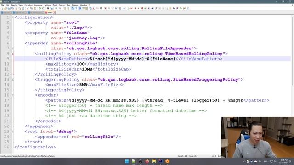Click the Playback macro icon

pyautogui.click(x=113, y=8)
